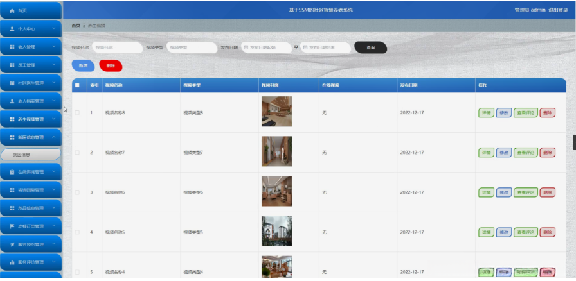
Task: Click the 发布日期 column header
Action: 408,85
